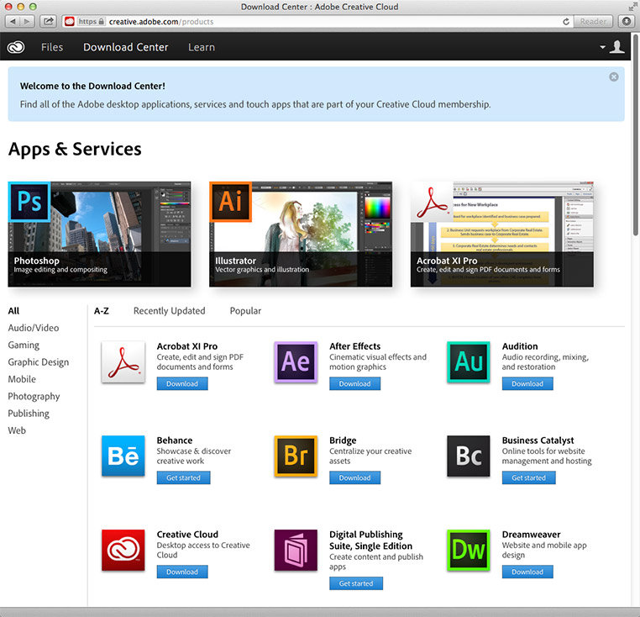
Task: Download Dreamweaver
Action: pos(527,572)
